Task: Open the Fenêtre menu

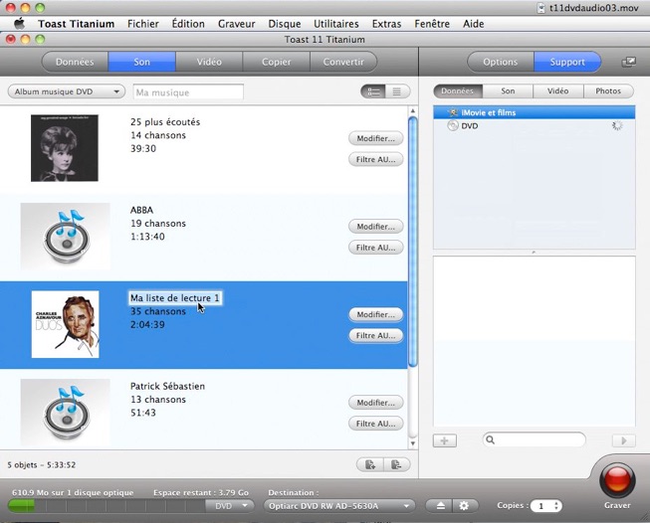Action: pos(432,24)
